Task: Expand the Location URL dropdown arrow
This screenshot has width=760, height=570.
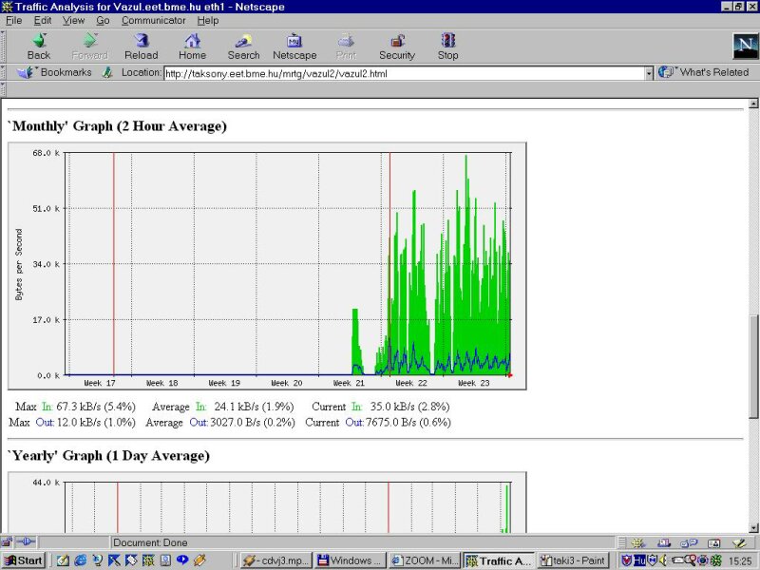Action: coord(650,73)
